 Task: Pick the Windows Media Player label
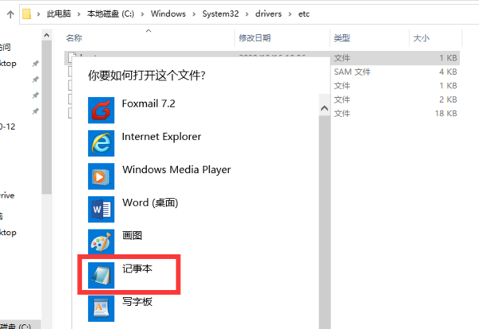coord(176,170)
